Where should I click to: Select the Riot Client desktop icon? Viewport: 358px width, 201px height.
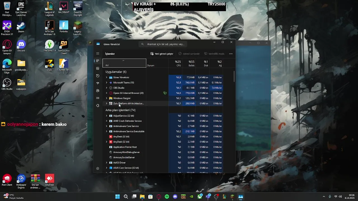[x=7, y=180]
